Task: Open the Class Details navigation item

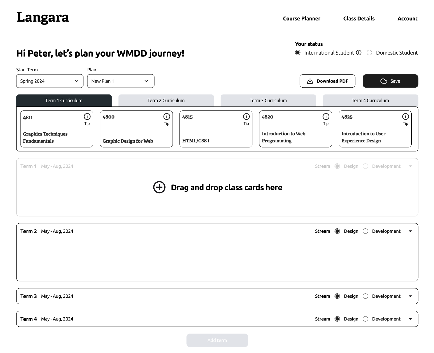Action: [359, 19]
